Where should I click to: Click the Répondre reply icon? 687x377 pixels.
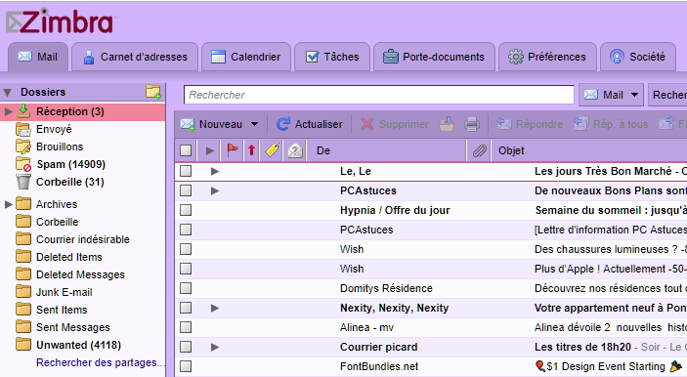[x=504, y=124]
